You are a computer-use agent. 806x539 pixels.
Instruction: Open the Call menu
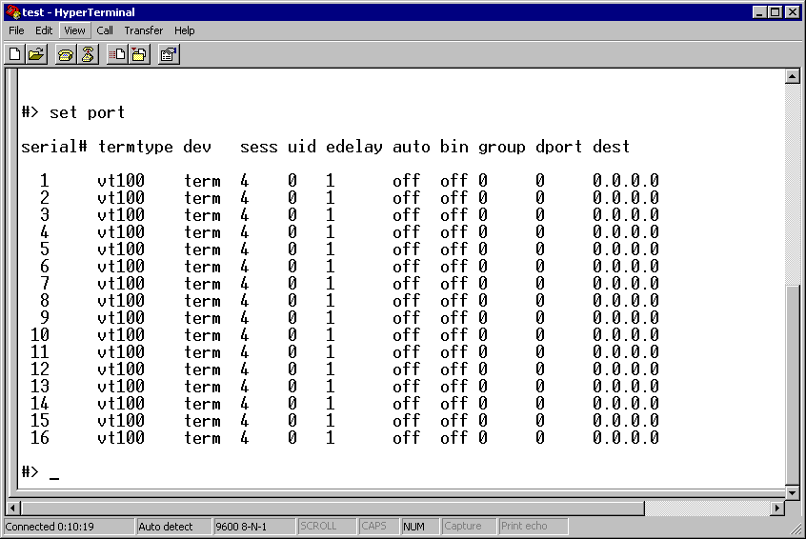(x=105, y=30)
